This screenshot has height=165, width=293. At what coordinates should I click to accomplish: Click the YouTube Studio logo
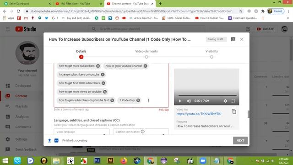click(26, 29)
